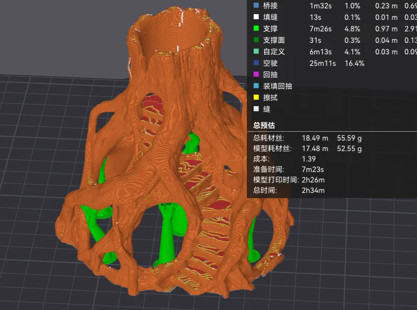Image resolution: width=417 pixels, height=310 pixels.
Task: Select the 支撑面 legend label
Action: pos(274,40)
